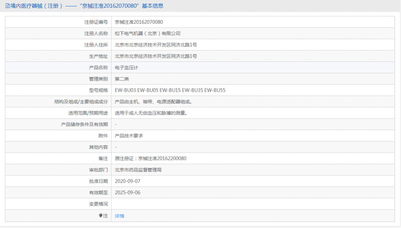Image resolution: width=401 pixels, height=228 pixels.
Task: Select the 其他内容 label
Action: click(99, 147)
